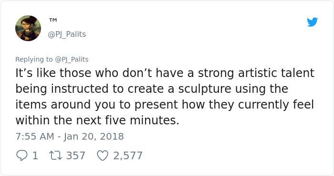Click the tweet's opening words It's like those
Image resolution: width=334 pixels, height=176 pixels.
coord(52,73)
